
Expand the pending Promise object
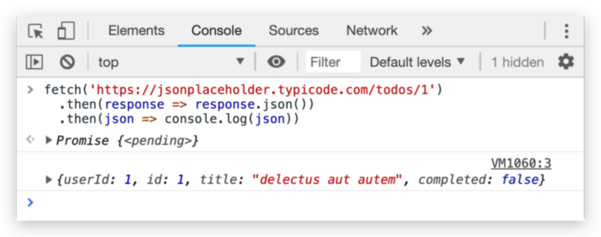(49, 141)
